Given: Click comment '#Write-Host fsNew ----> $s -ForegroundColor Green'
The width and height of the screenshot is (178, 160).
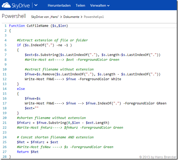Looking at the screenshot, I should [x=65, y=147].
